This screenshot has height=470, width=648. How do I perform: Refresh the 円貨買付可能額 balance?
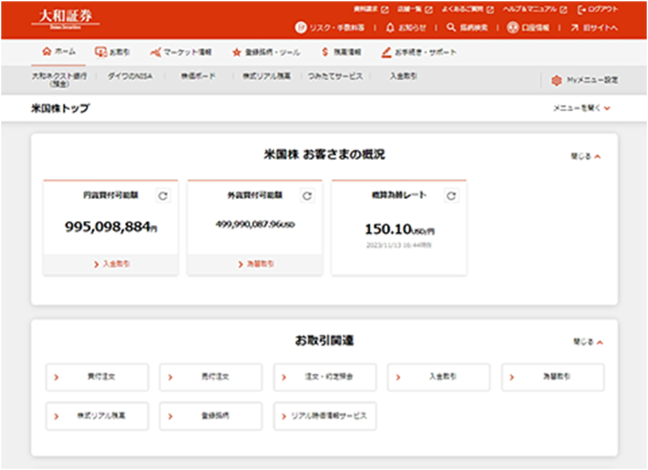(x=163, y=196)
